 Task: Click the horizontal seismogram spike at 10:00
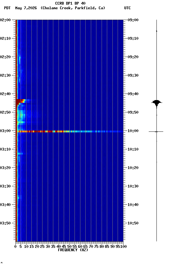(156, 132)
